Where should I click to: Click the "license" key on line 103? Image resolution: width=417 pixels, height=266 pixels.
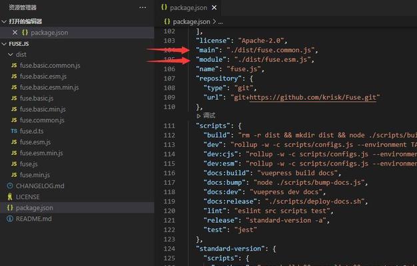click(212, 41)
